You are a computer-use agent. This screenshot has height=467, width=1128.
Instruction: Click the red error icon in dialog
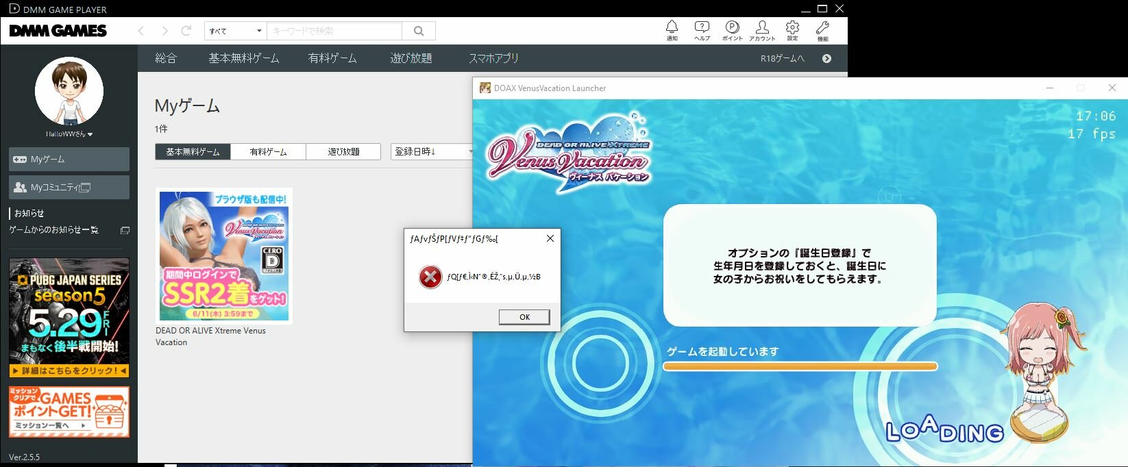coord(430,277)
